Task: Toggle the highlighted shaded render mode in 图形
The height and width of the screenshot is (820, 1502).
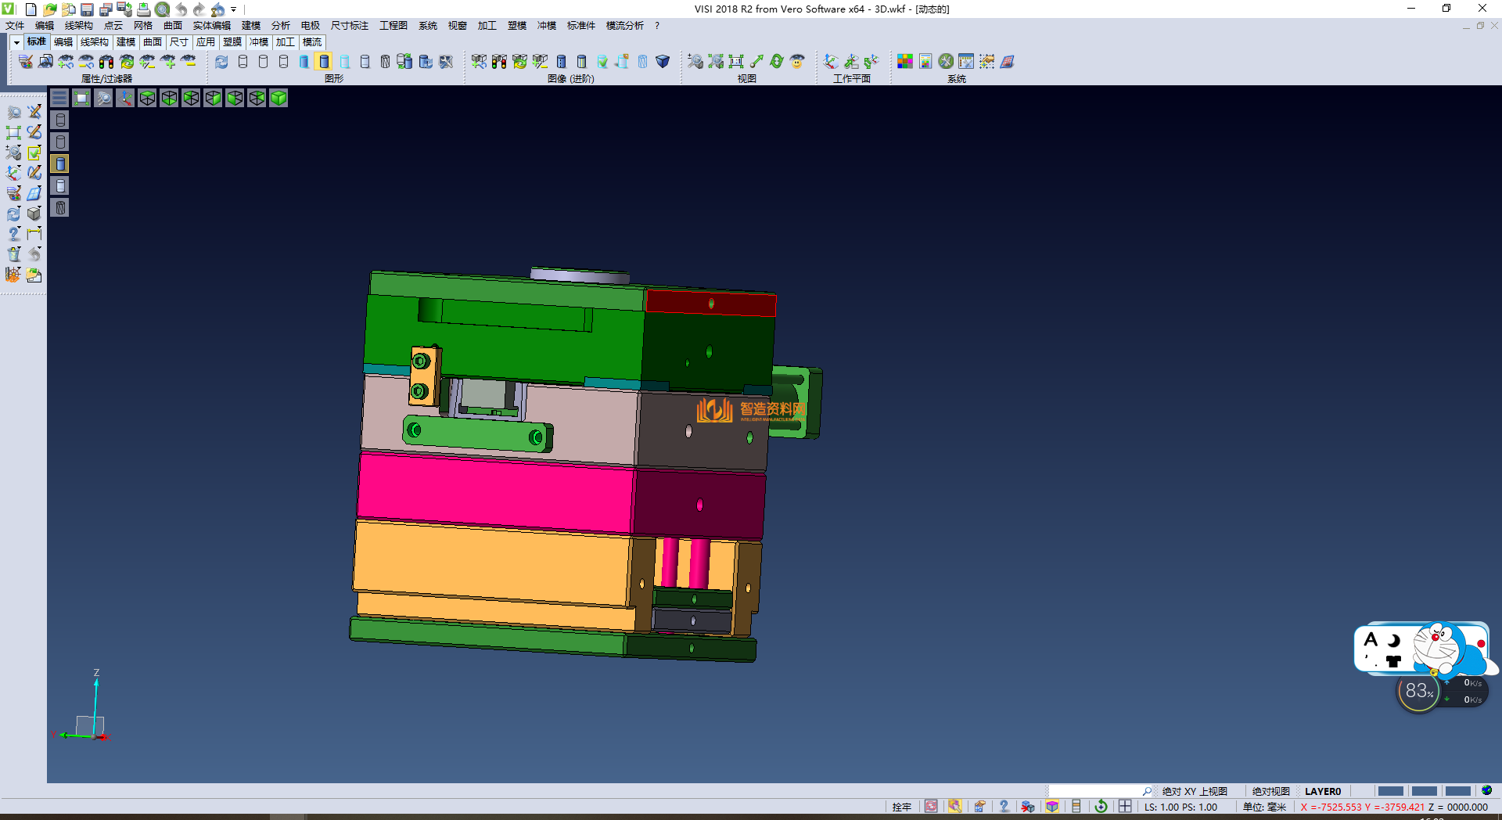Action: click(x=324, y=62)
